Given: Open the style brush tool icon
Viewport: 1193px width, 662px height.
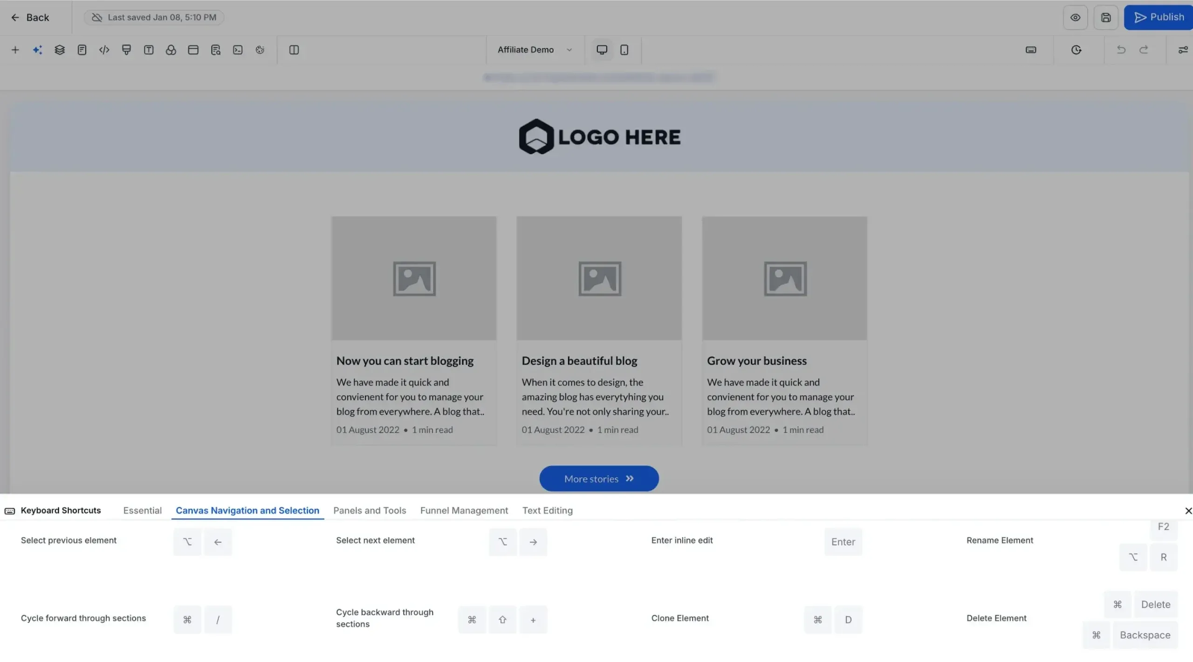Looking at the screenshot, I should 126,49.
